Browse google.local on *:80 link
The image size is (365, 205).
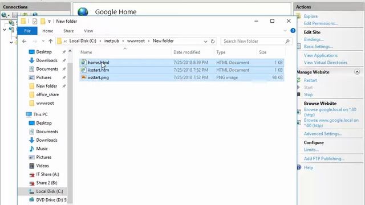tap(330, 112)
